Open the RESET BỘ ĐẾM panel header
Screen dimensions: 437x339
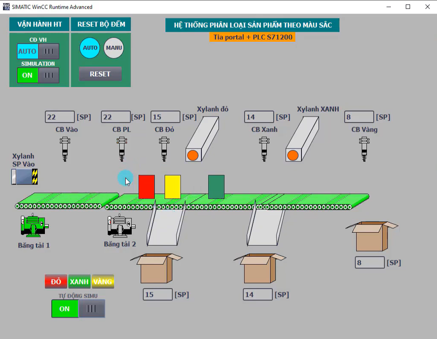click(x=101, y=24)
